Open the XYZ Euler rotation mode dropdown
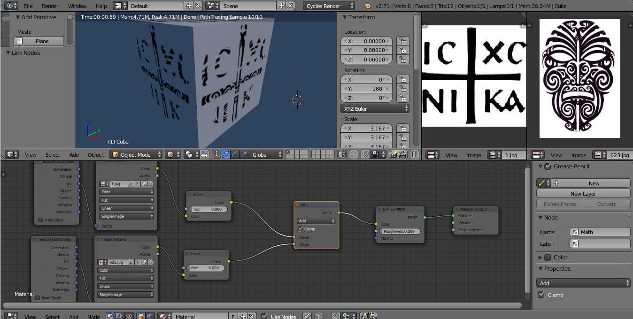 [x=374, y=108]
